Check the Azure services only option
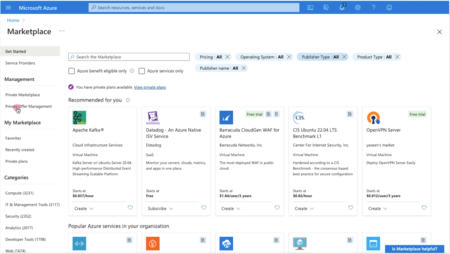Screen dimensions: 450x254 (142, 71)
